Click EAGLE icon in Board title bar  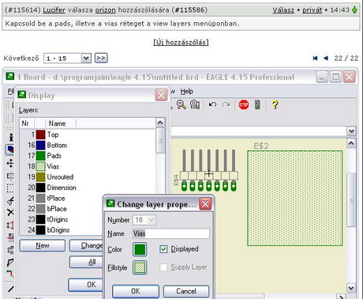point(10,77)
